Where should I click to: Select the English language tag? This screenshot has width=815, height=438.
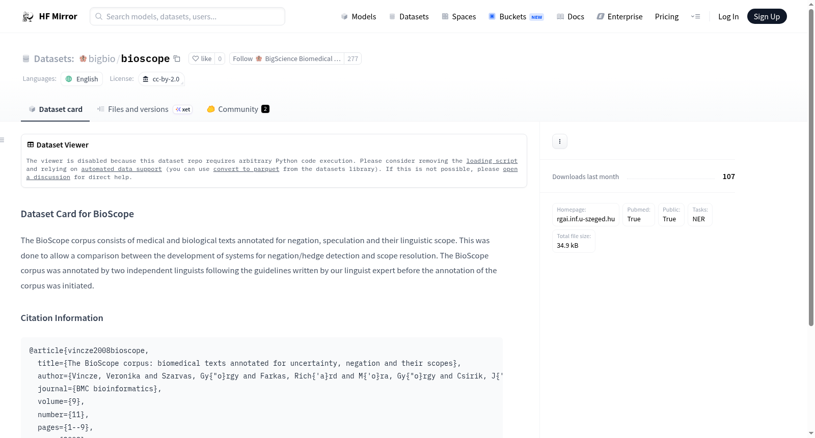coord(82,79)
